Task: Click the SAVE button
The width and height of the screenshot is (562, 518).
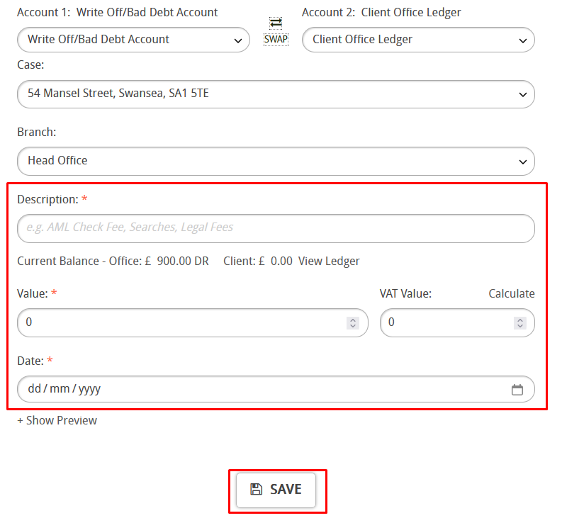Action: (x=276, y=490)
